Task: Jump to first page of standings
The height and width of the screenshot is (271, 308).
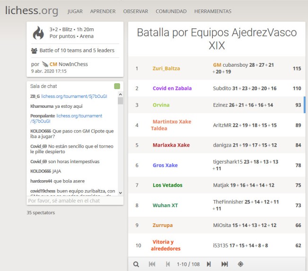Action: (152, 264)
